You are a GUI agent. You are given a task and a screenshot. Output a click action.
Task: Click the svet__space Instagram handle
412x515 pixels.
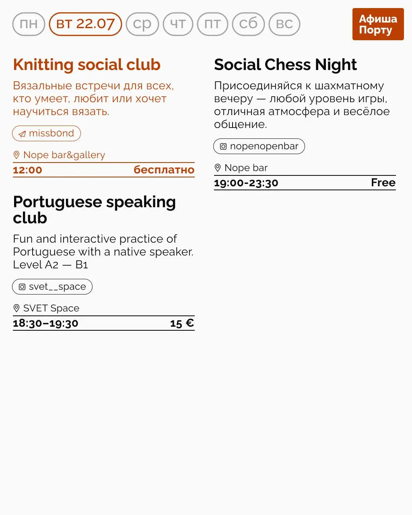coord(57,287)
